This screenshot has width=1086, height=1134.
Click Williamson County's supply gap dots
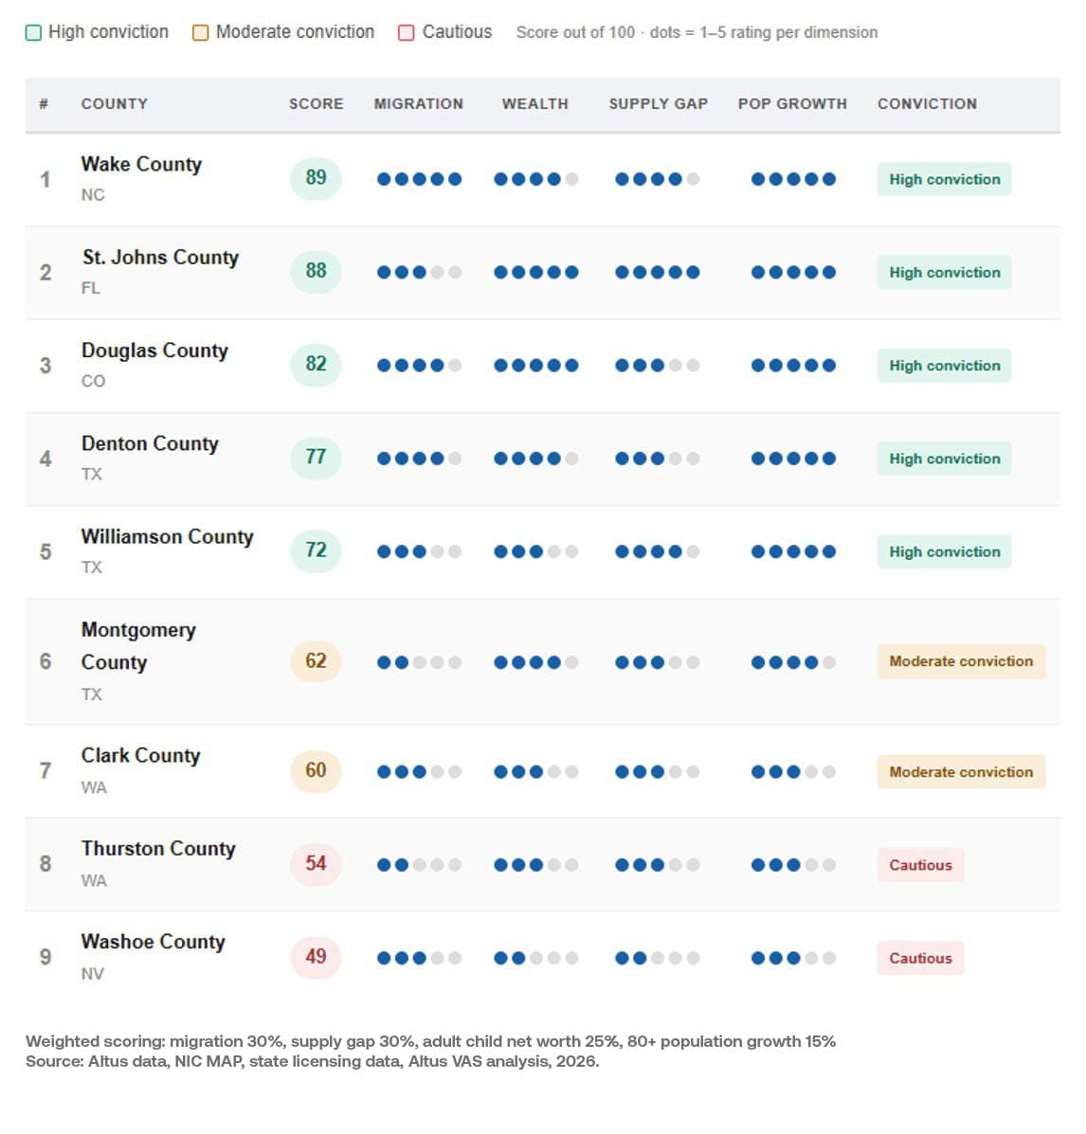point(657,551)
